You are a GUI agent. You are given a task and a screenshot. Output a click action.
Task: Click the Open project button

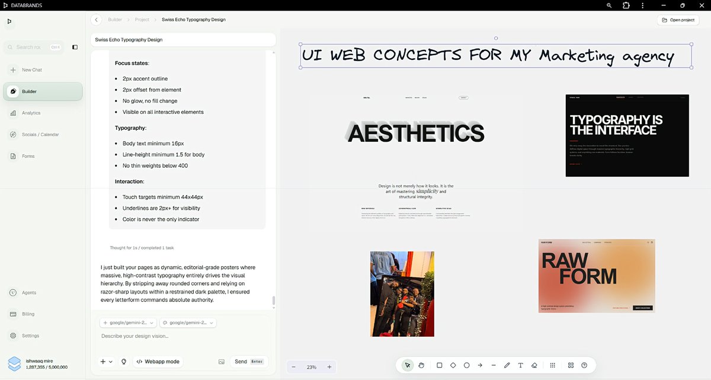[x=677, y=20]
